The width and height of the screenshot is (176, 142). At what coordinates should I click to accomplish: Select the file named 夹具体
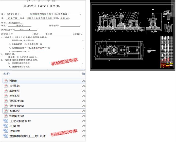(x=15, y=86)
